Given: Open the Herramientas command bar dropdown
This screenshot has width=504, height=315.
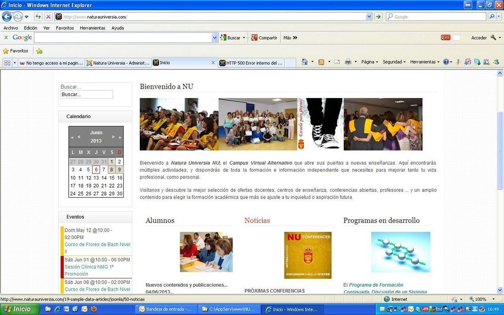Looking at the screenshot, I should (425, 62).
